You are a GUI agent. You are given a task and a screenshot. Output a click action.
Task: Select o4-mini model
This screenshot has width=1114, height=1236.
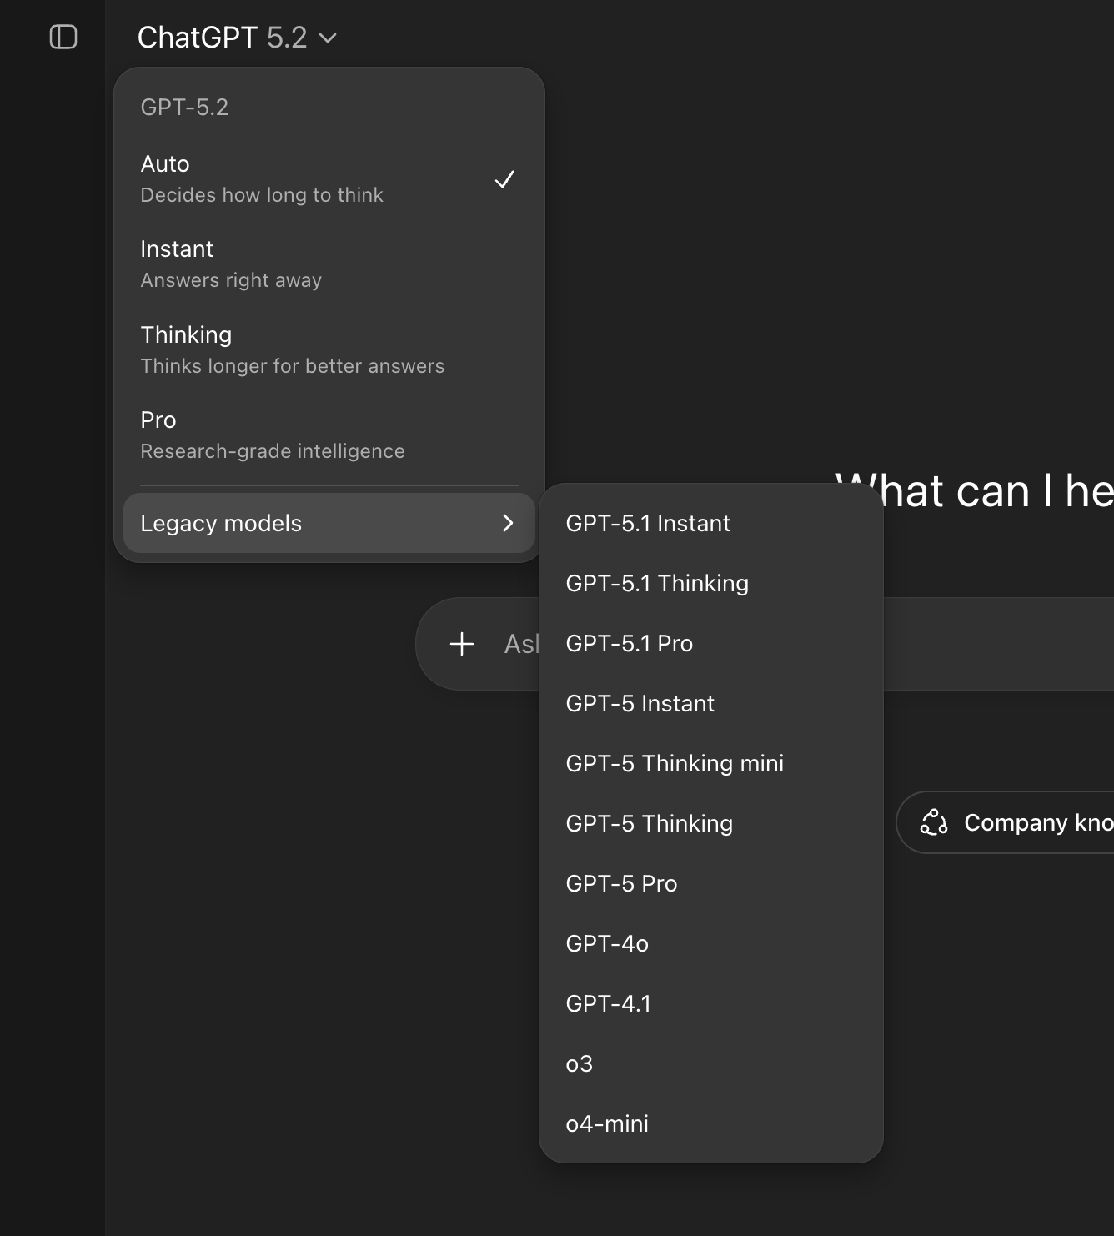click(x=607, y=1123)
